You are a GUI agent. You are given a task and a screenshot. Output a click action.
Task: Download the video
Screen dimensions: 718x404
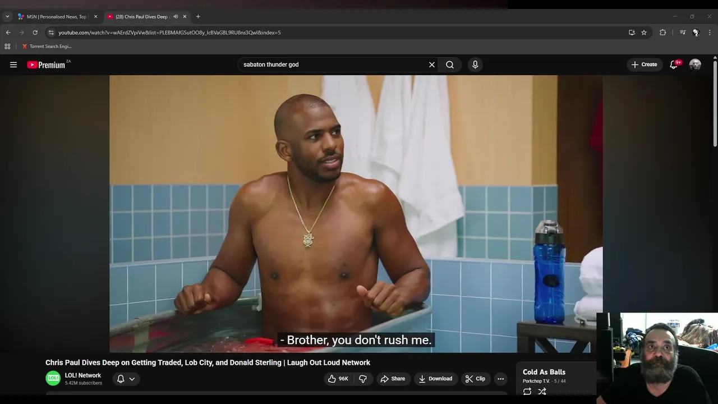tap(435, 379)
